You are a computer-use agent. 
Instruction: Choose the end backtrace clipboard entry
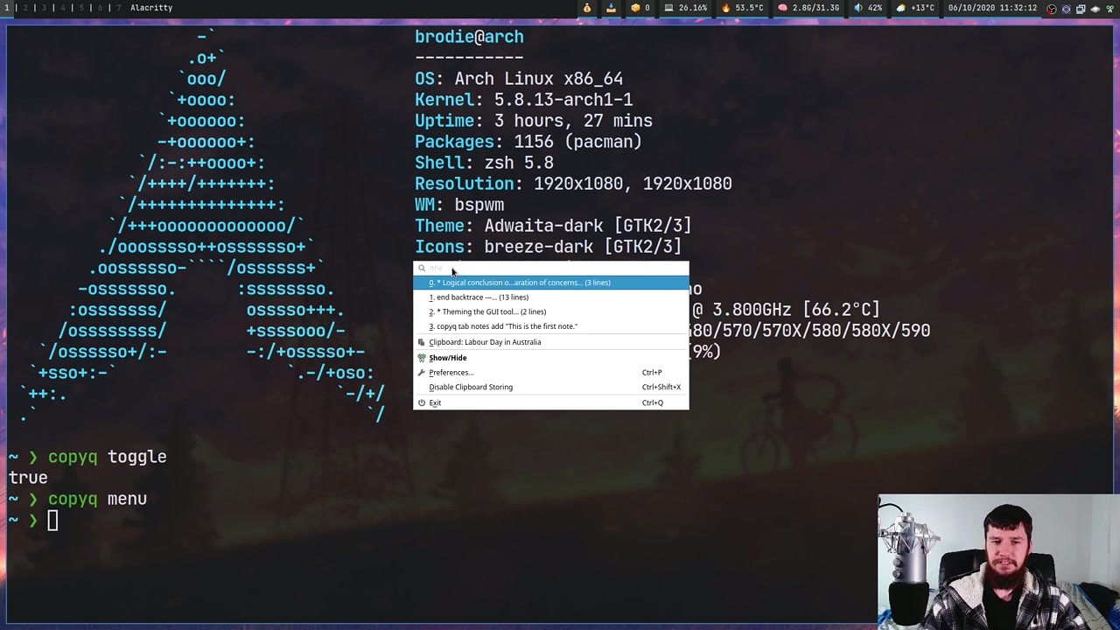pos(479,297)
